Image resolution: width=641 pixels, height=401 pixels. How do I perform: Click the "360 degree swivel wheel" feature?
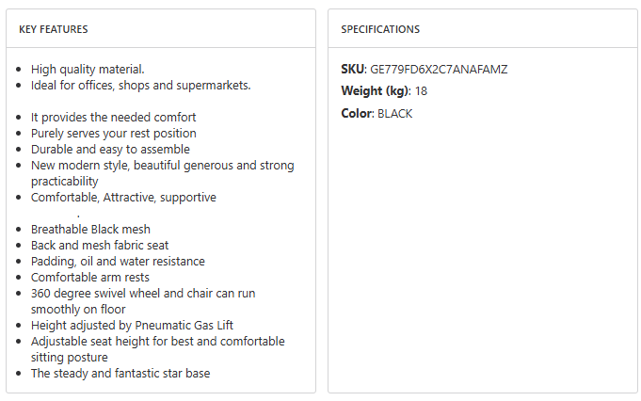point(142,294)
